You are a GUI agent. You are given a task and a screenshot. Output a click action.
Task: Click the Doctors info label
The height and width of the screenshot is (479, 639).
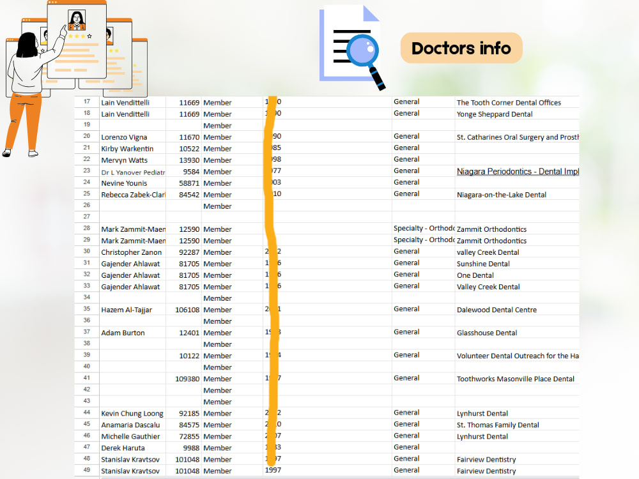click(x=461, y=48)
